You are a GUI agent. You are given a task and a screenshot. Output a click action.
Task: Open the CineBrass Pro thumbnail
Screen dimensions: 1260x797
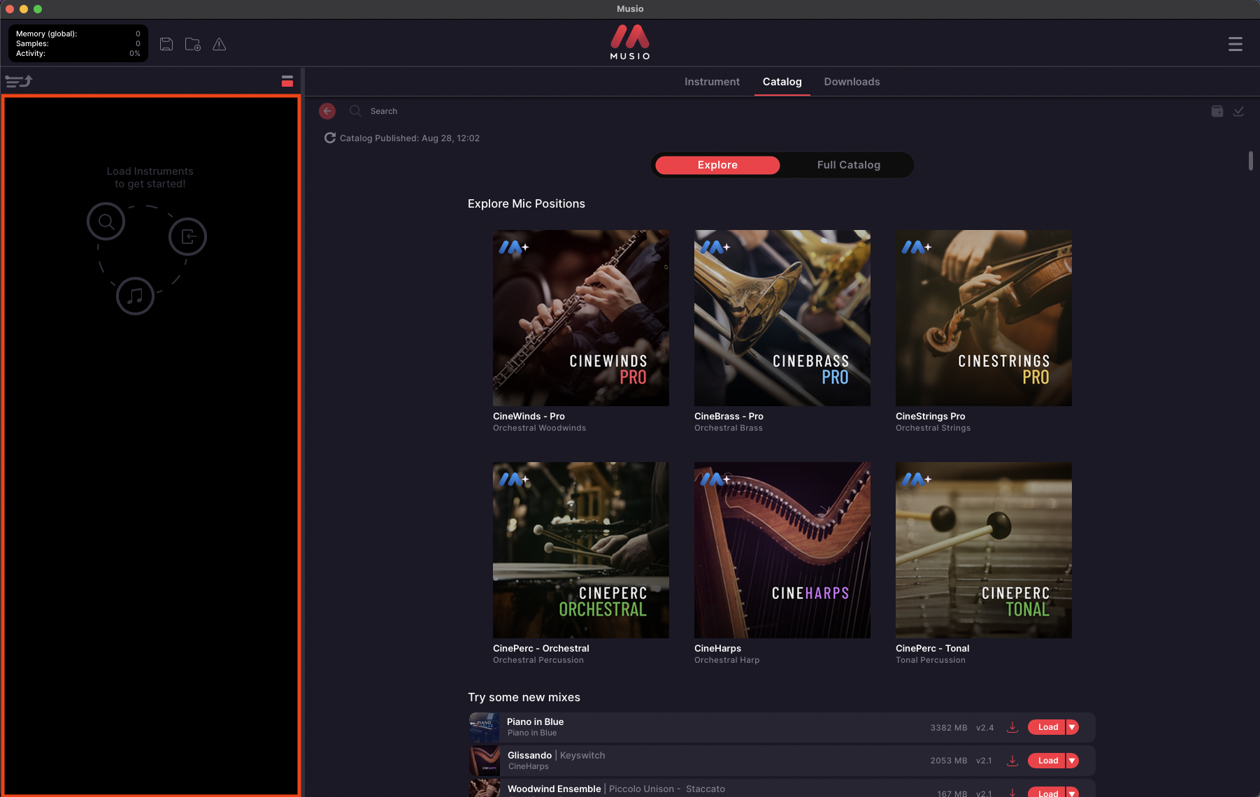click(x=782, y=318)
